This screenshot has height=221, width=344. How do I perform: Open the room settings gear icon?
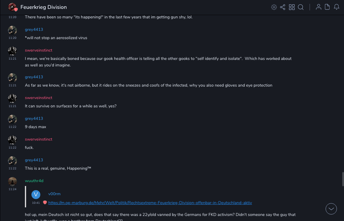click(x=274, y=7)
